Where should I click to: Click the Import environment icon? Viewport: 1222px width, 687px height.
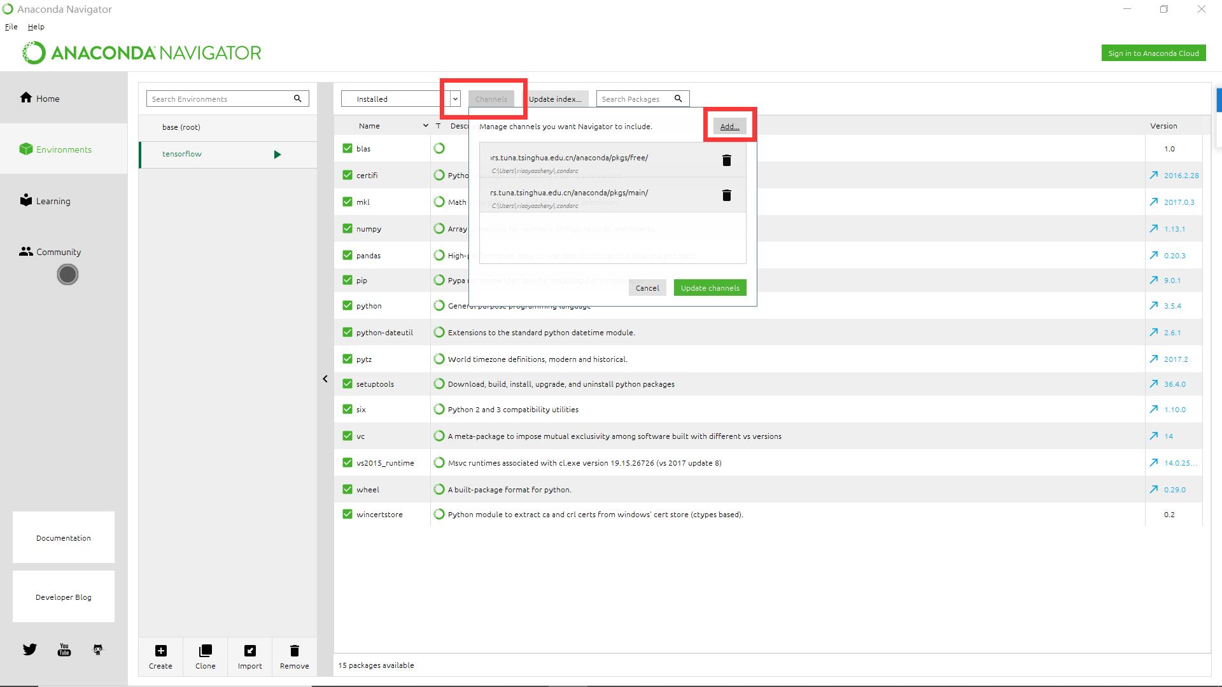tap(249, 651)
